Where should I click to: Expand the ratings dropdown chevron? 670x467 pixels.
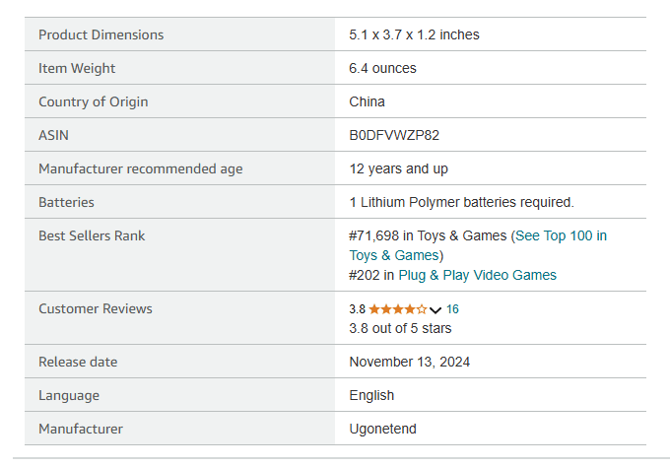click(x=435, y=309)
